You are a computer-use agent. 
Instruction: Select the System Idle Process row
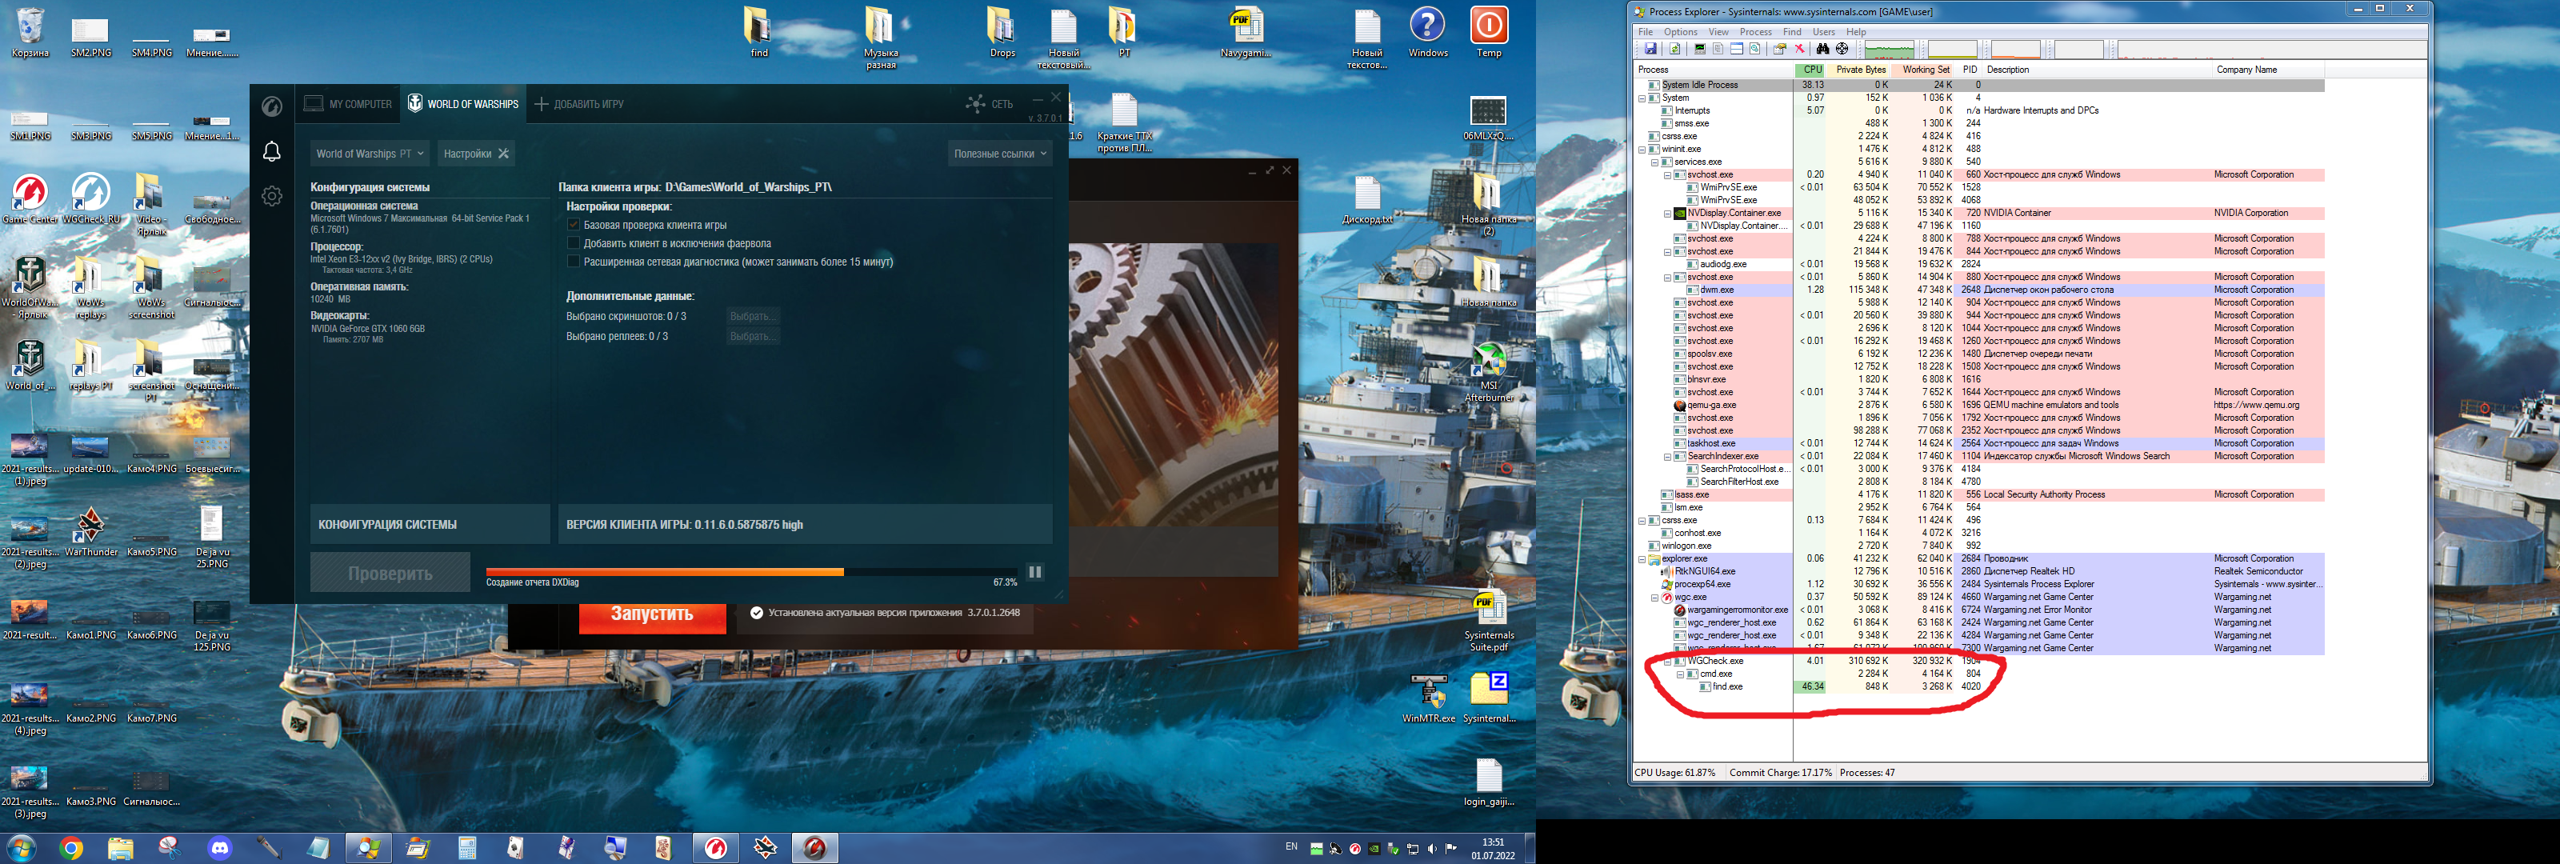(x=1978, y=86)
